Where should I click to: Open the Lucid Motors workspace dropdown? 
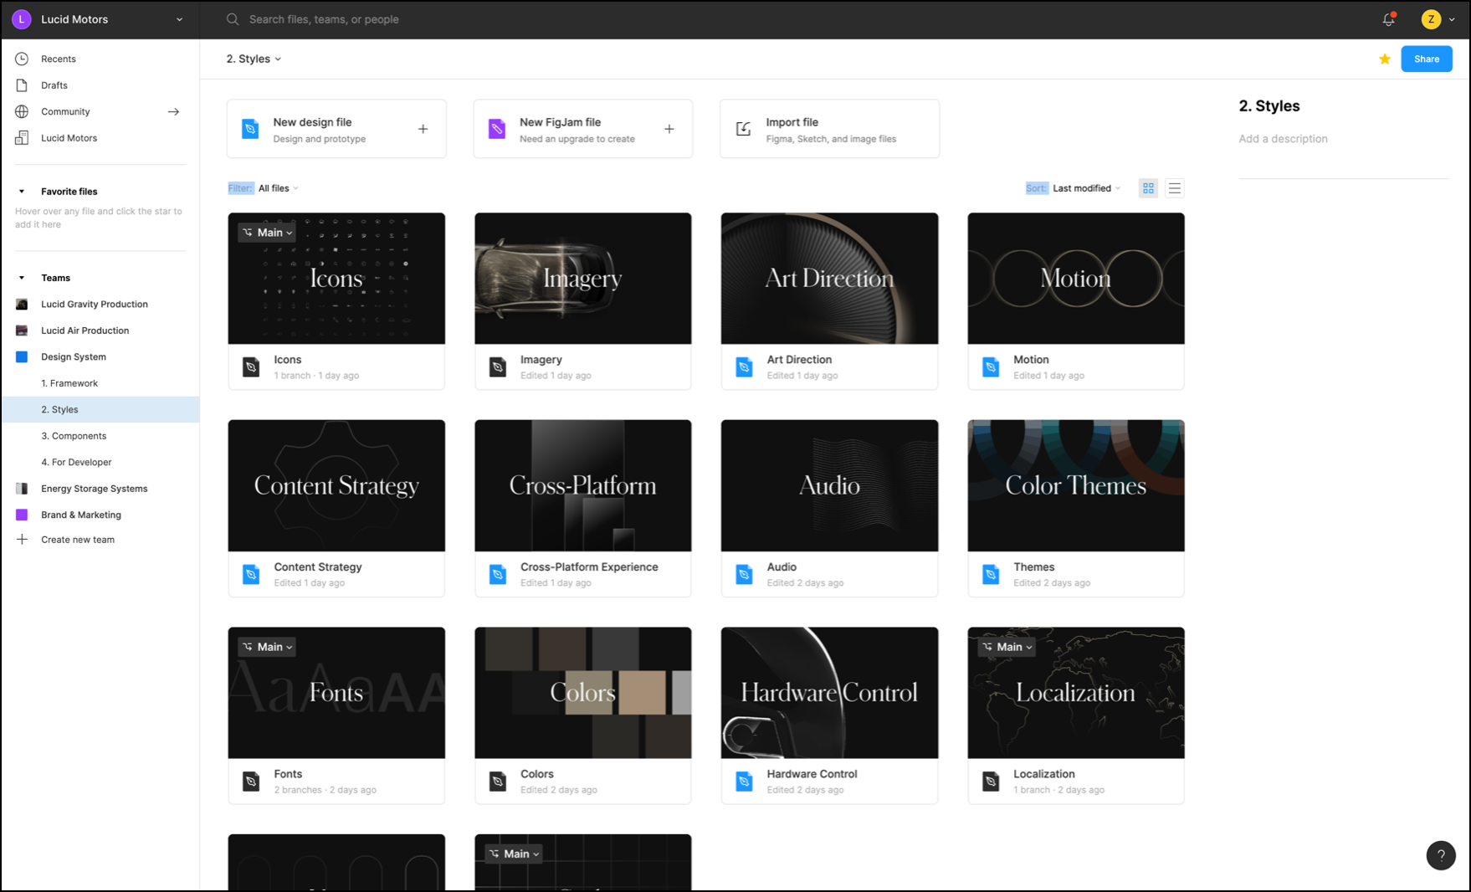point(179,19)
